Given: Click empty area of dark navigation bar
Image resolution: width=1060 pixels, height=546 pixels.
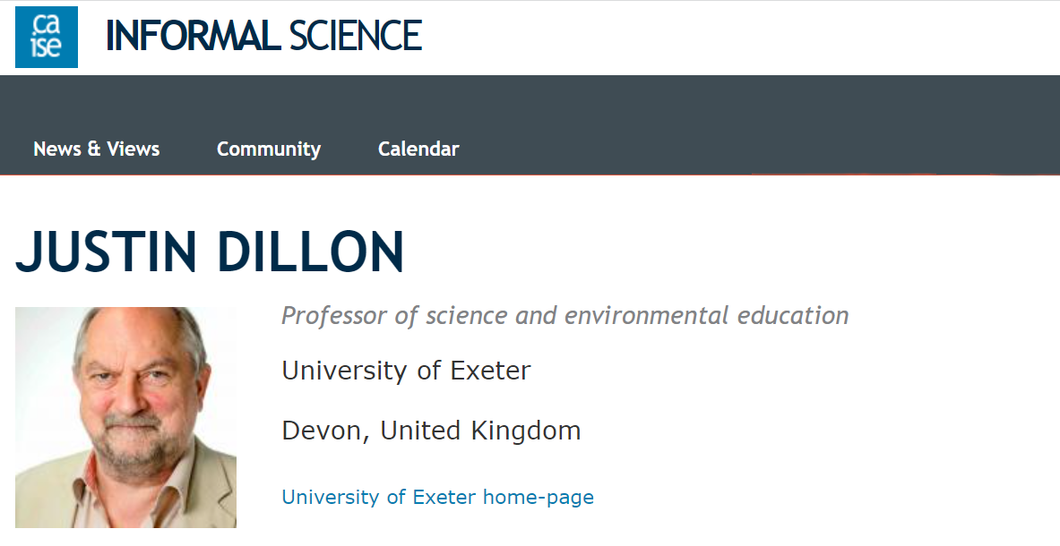Looking at the screenshot, I should point(744,124).
